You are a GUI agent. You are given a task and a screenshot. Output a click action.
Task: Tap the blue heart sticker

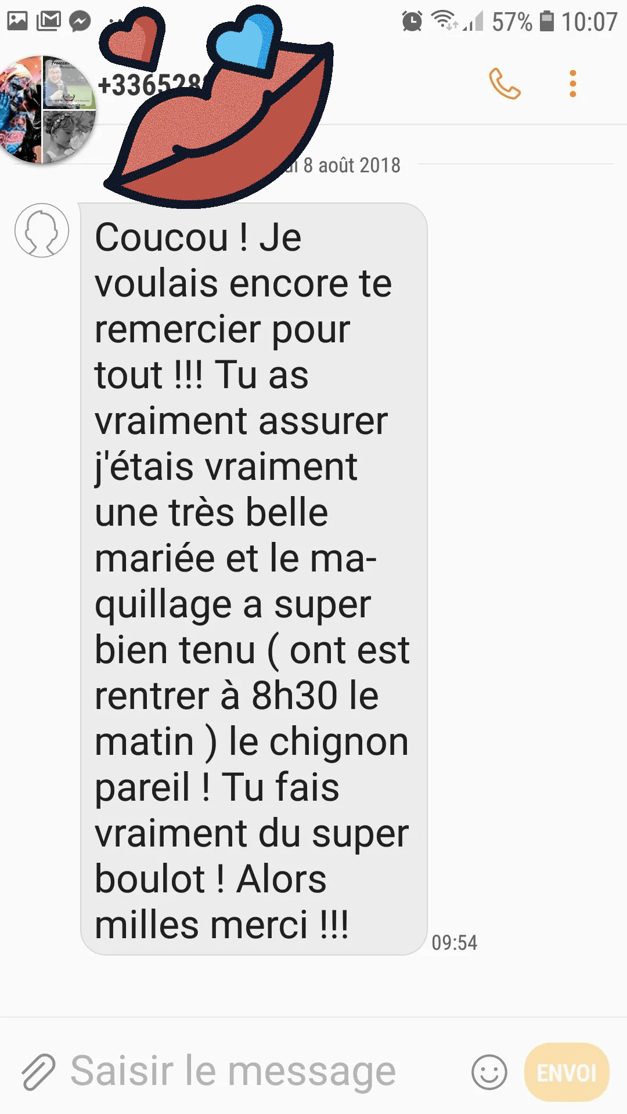pos(245,42)
